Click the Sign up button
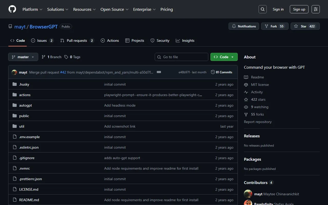328x205 pixels. pyautogui.click(x=299, y=9)
